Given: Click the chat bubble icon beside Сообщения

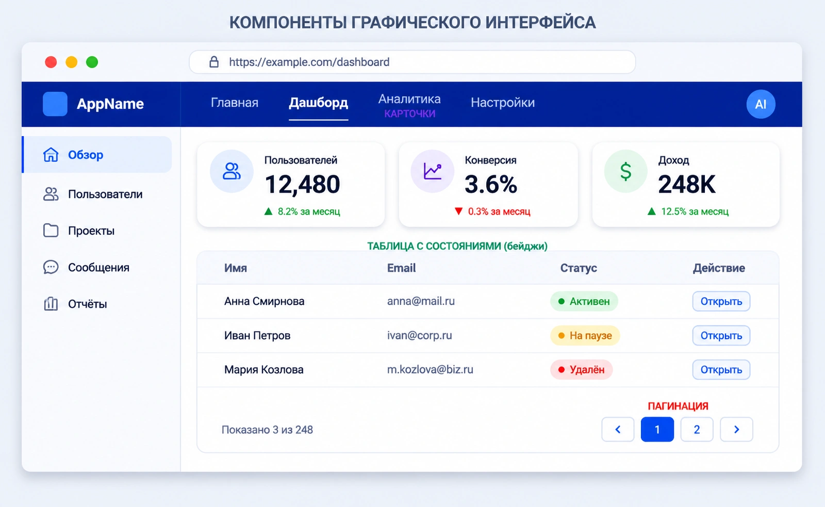Looking at the screenshot, I should click(x=51, y=267).
